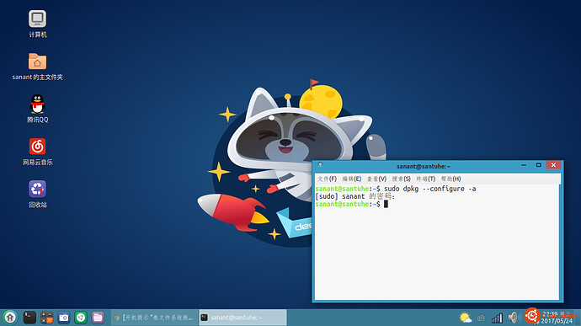Close the terminal window
Screen dimensions: 581x326
(x=553, y=165)
